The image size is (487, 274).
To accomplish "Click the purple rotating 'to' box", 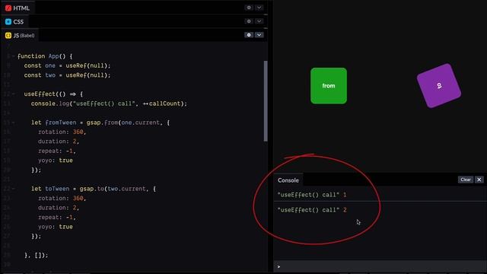I will [x=439, y=86].
